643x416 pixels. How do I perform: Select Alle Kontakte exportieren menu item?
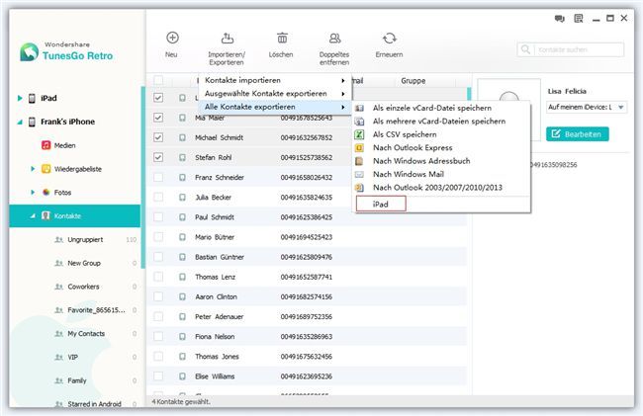coord(275,107)
